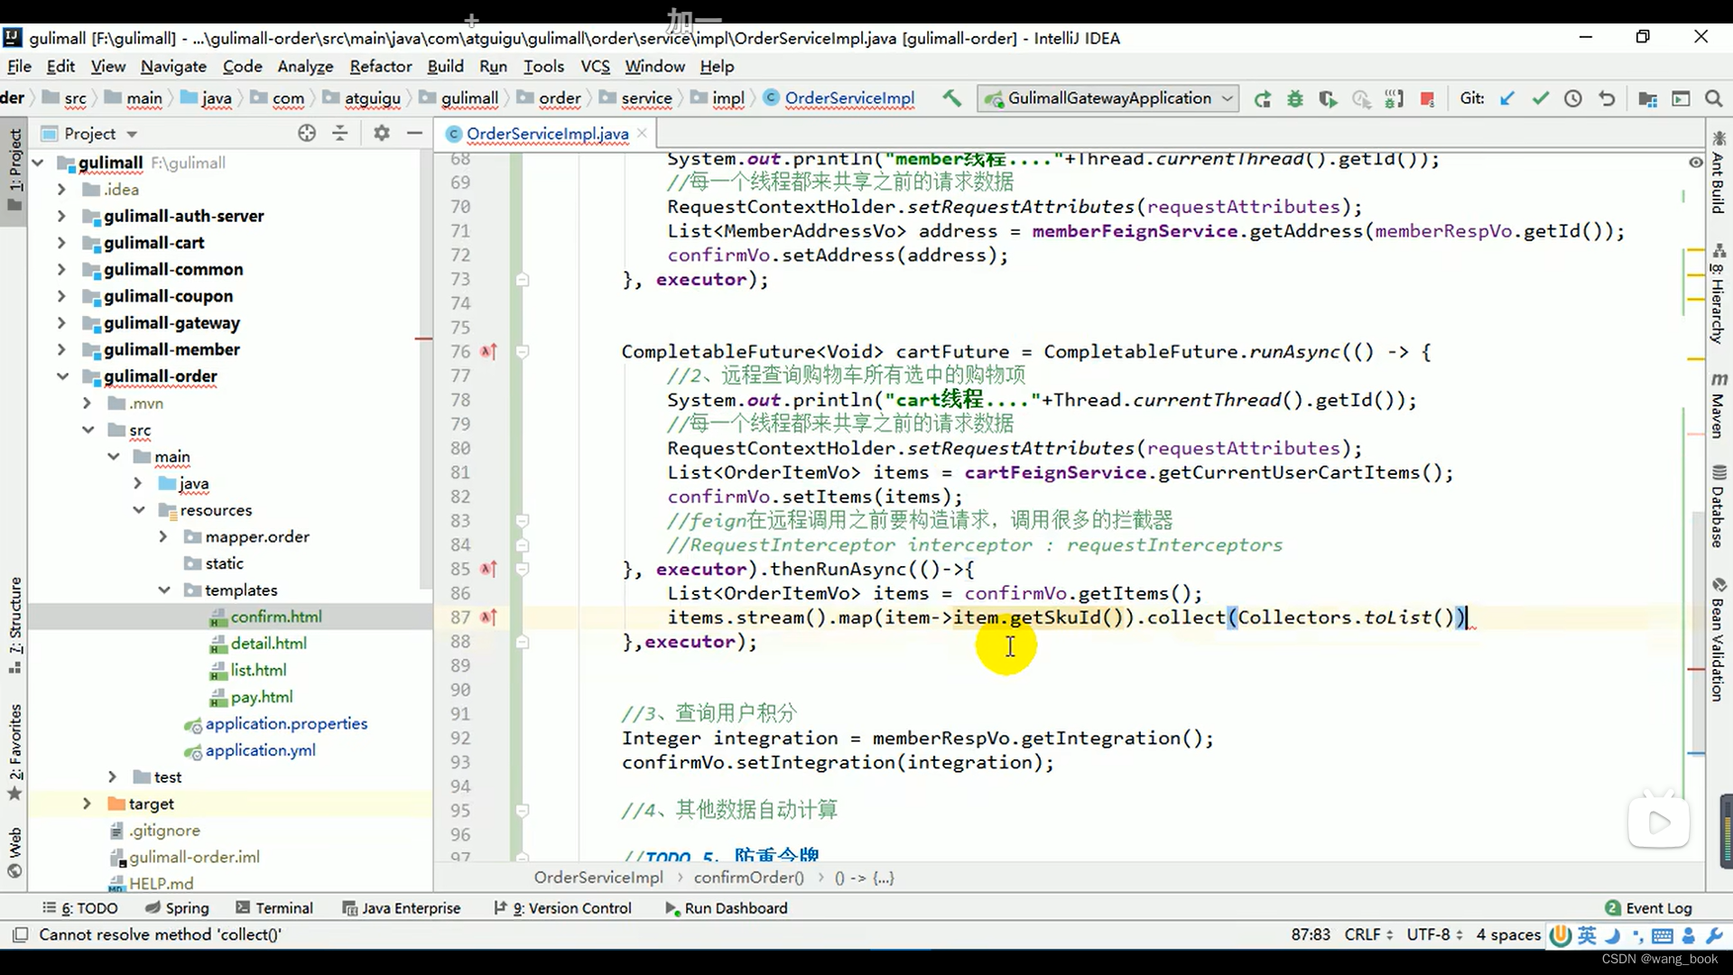Screen dimensions: 1733x975
Task: Toggle the inspections eye indicator in editor corner
Action: click(1695, 162)
